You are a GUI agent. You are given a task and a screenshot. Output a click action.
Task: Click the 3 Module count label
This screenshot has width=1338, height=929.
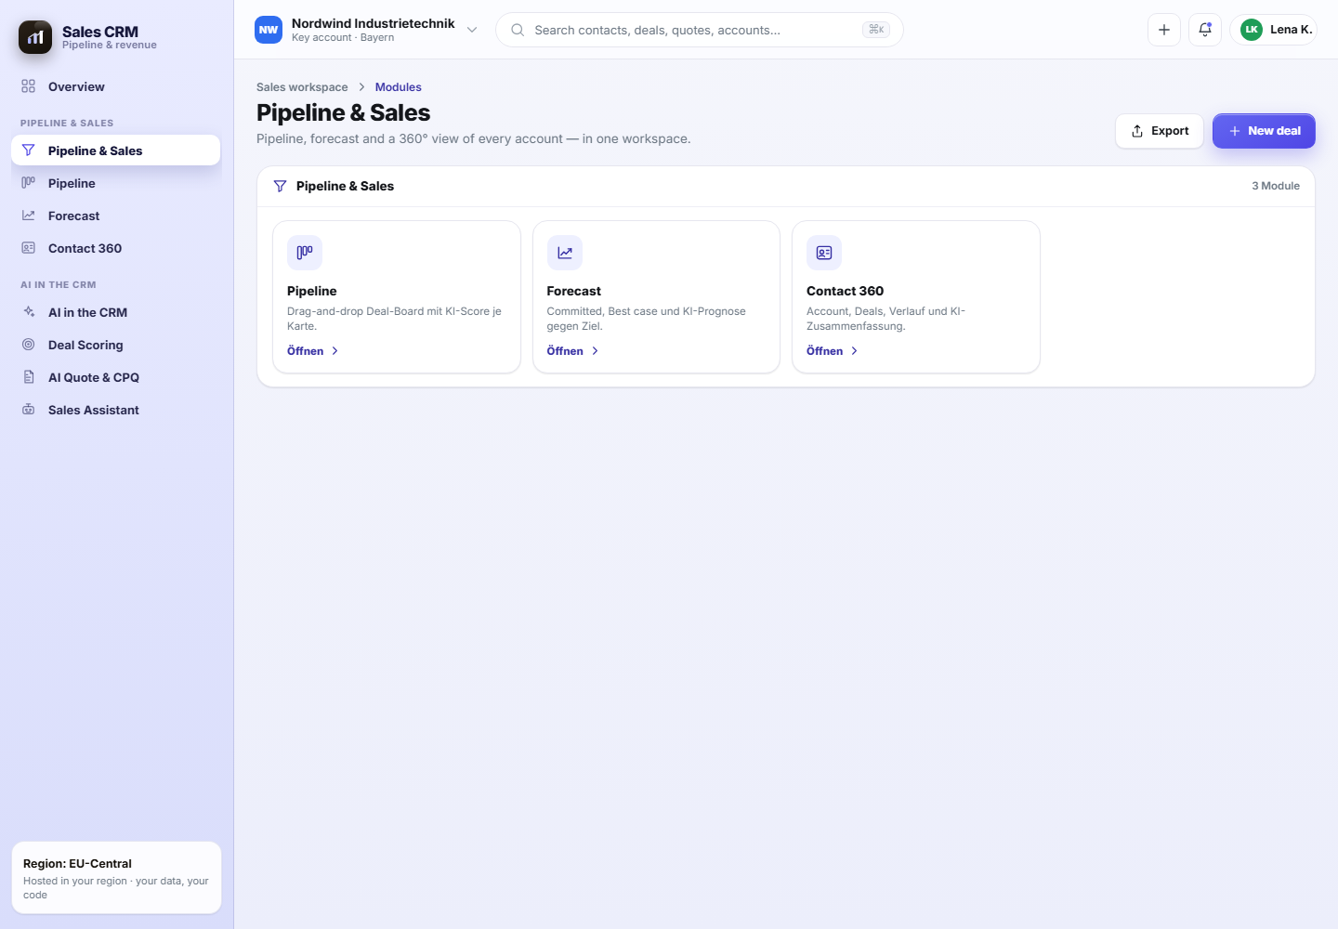point(1276,186)
